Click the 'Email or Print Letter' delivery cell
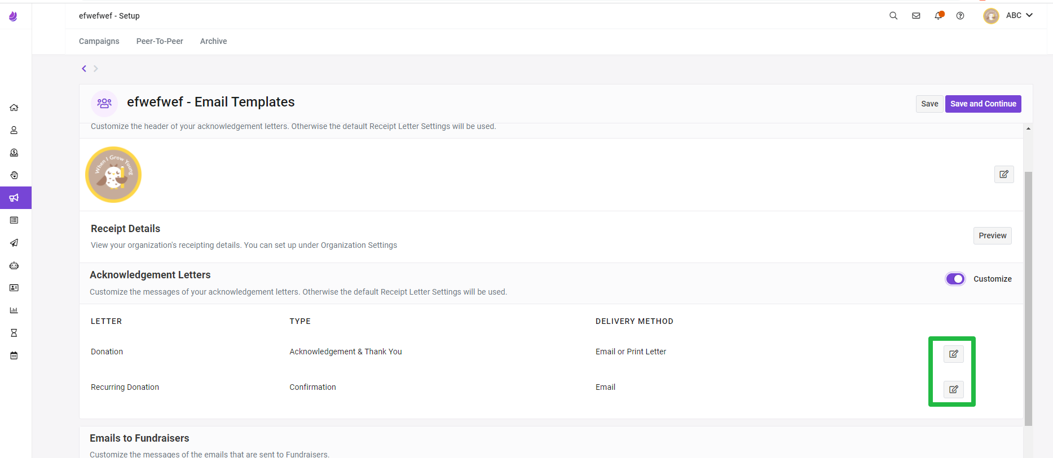 pyautogui.click(x=631, y=352)
